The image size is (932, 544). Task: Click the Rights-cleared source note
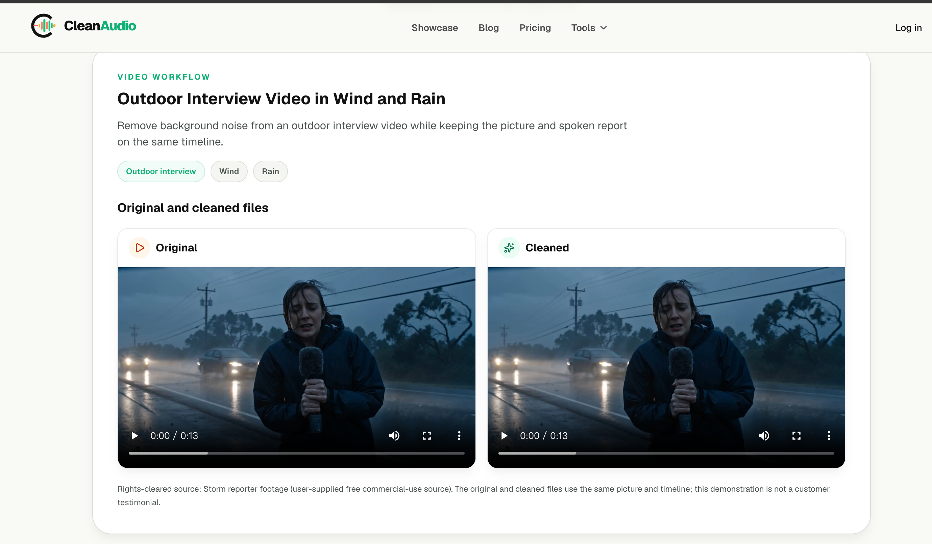[473, 496]
